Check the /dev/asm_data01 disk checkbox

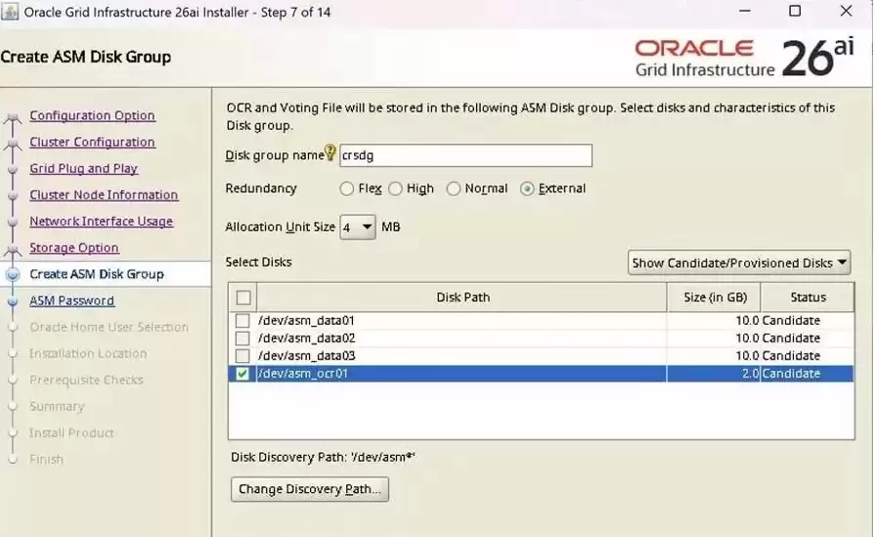click(x=242, y=321)
